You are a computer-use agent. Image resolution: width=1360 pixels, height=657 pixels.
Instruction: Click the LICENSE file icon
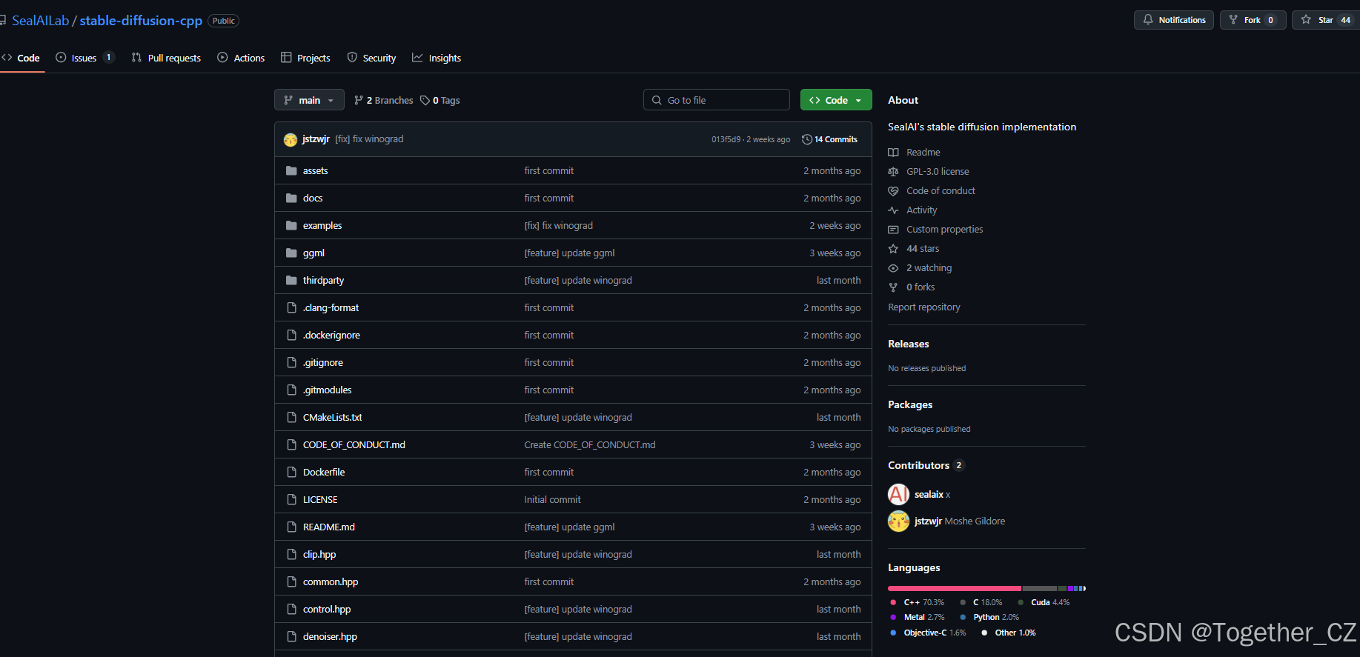[x=291, y=499]
